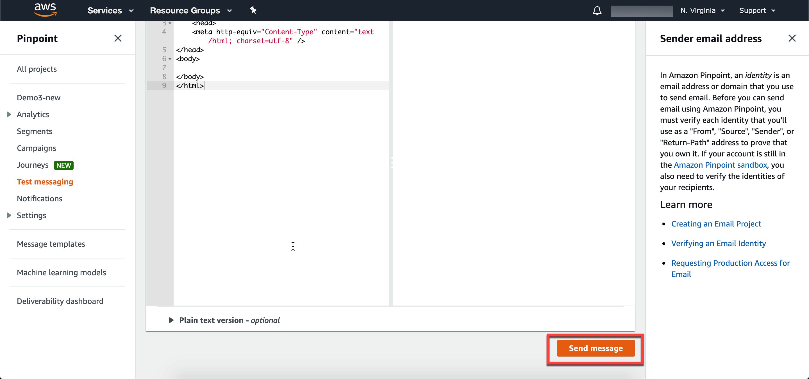Click the closing body tag on line 8
This screenshot has height=379, width=809.
[190, 77]
